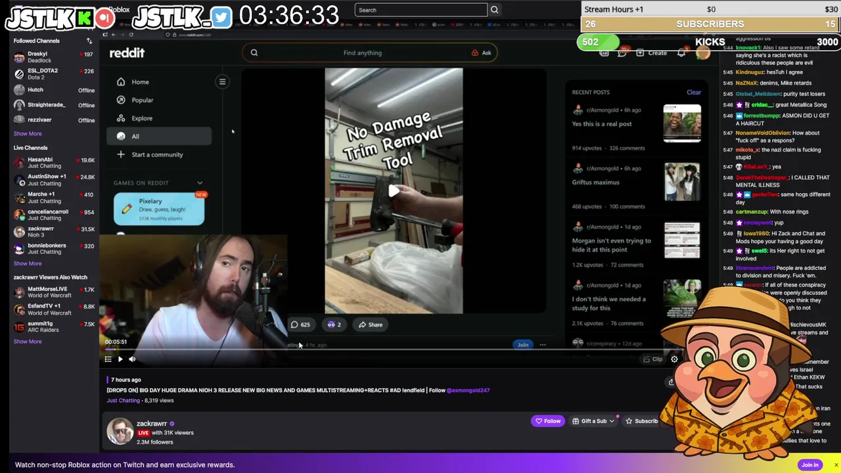Click the Subscribe button
This screenshot has height=473, width=841.
click(642, 421)
